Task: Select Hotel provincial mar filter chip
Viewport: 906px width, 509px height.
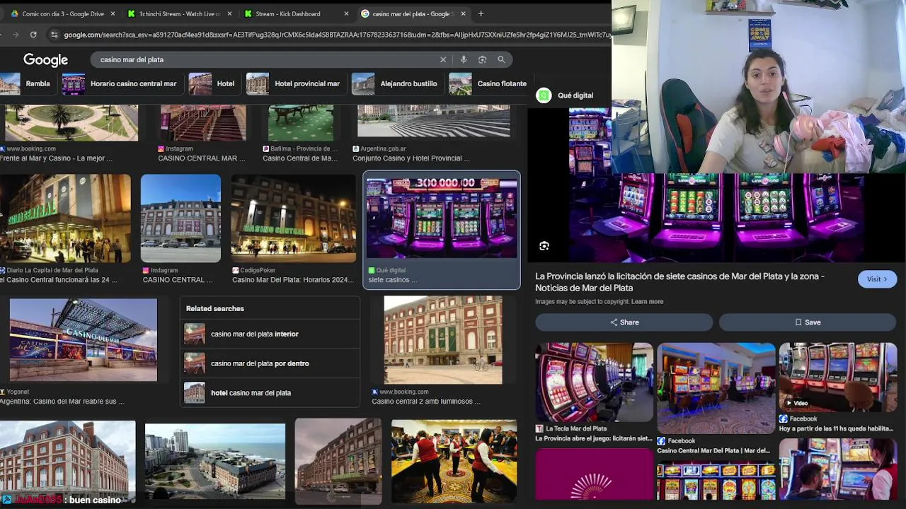Action: (296, 83)
